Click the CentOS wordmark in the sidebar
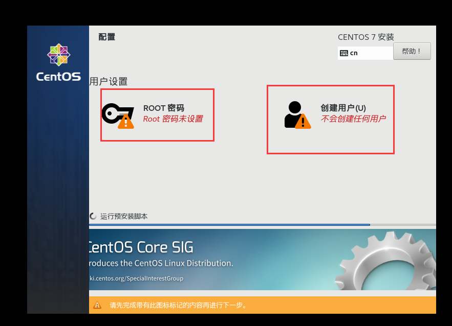The width and height of the screenshot is (452, 326). [58, 77]
